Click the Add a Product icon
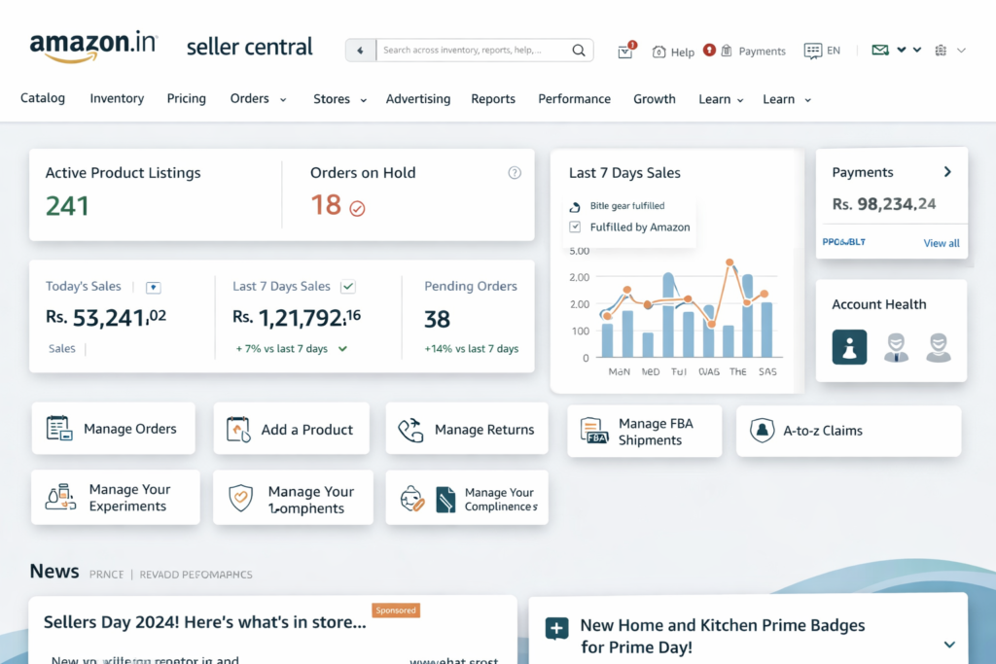This screenshot has width=996, height=664. 238,429
